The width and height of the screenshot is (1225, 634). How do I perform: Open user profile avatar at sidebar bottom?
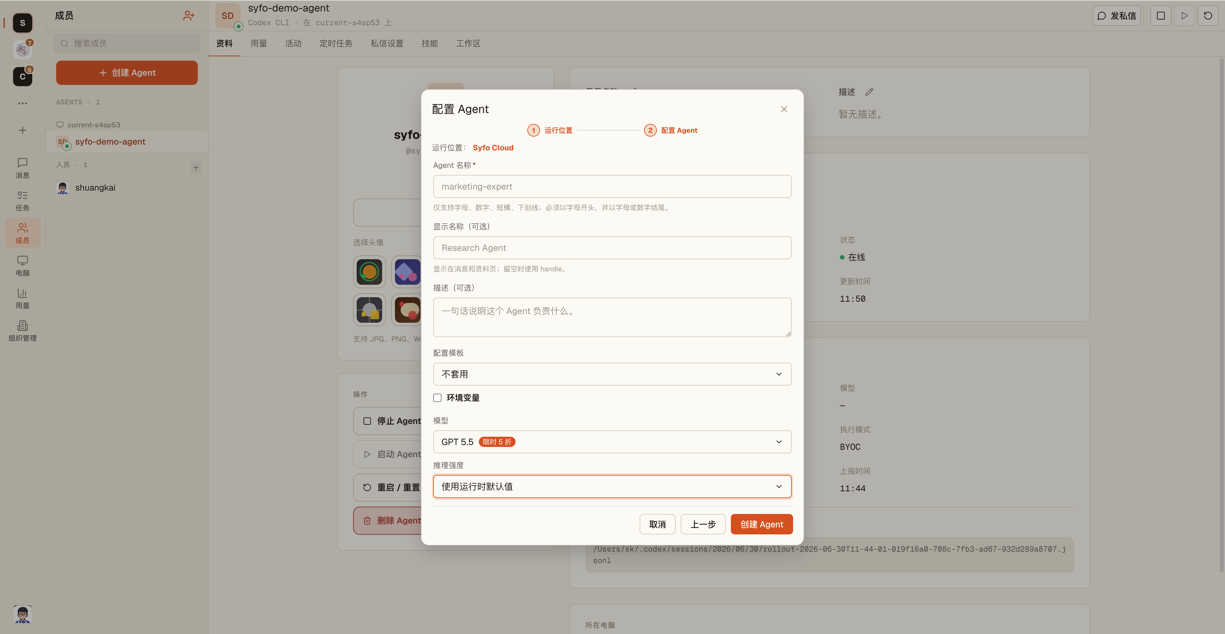tap(22, 614)
